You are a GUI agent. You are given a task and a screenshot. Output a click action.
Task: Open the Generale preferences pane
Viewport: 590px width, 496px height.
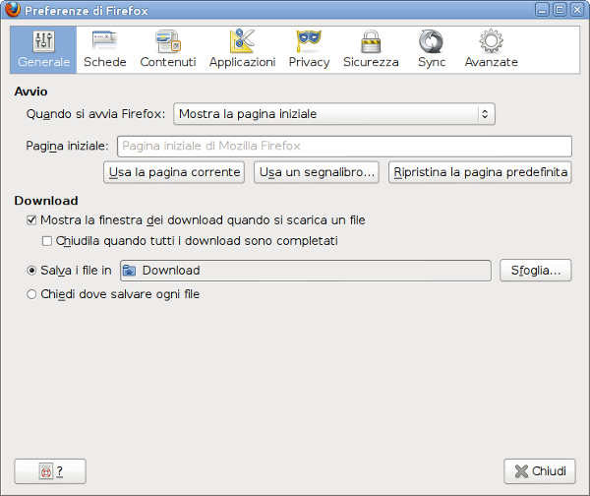(x=43, y=50)
